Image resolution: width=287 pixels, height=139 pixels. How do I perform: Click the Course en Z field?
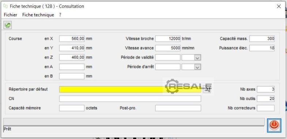click(x=72, y=58)
